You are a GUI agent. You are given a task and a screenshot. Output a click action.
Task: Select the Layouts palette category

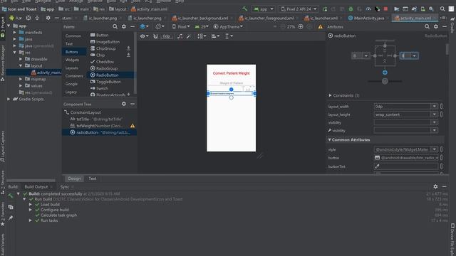(x=71, y=68)
